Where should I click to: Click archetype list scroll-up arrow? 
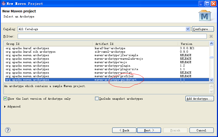[212, 44]
